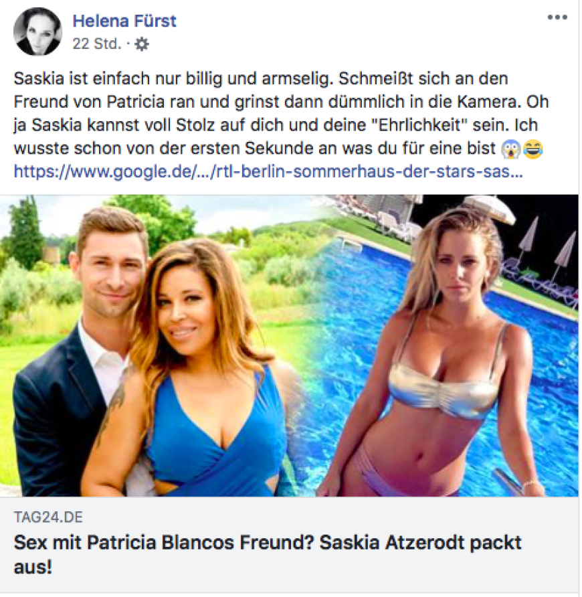Open the post permalink via 22 Std.
The height and width of the screenshot is (597, 582).
[x=97, y=44]
